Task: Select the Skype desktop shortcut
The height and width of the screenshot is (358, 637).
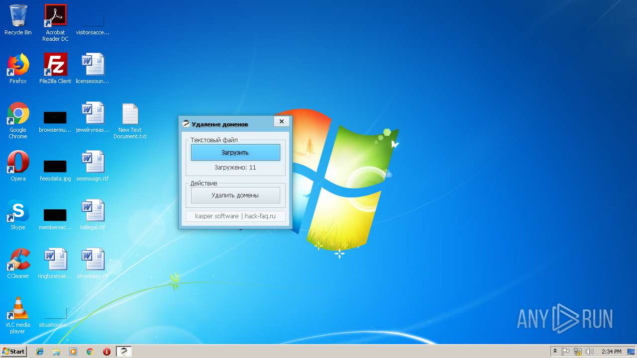Action: [18, 215]
